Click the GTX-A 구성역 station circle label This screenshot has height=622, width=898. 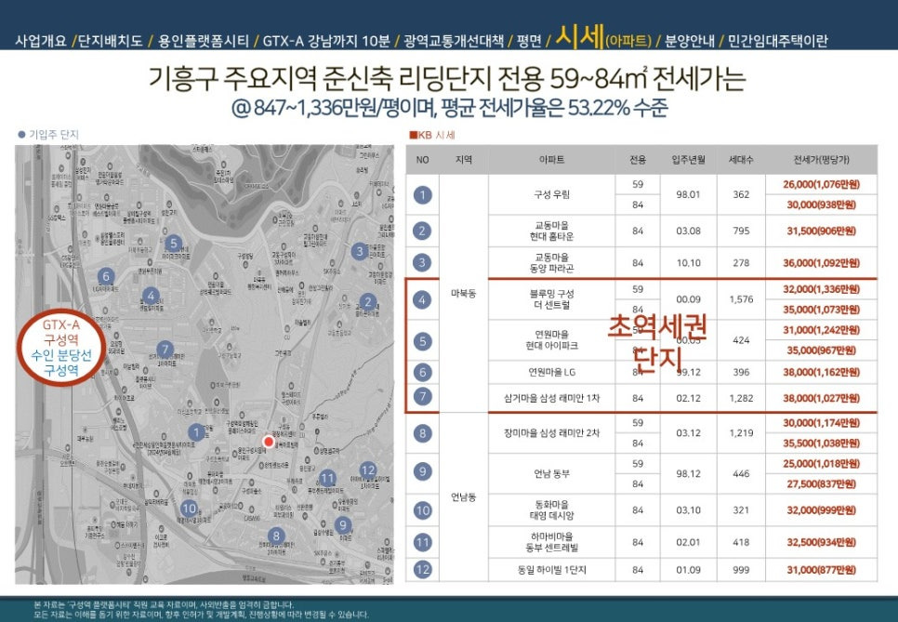[61, 348]
